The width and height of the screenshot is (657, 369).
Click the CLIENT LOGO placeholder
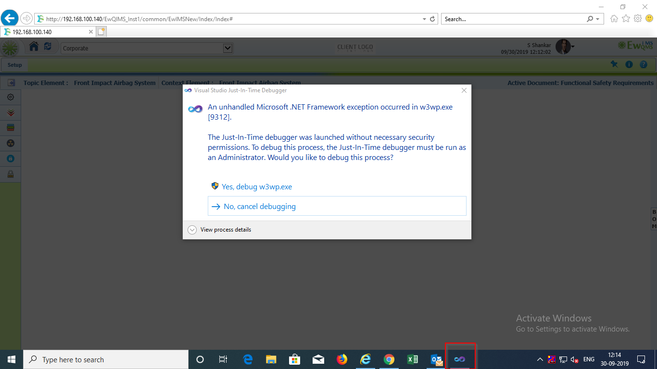pos(355,48)
